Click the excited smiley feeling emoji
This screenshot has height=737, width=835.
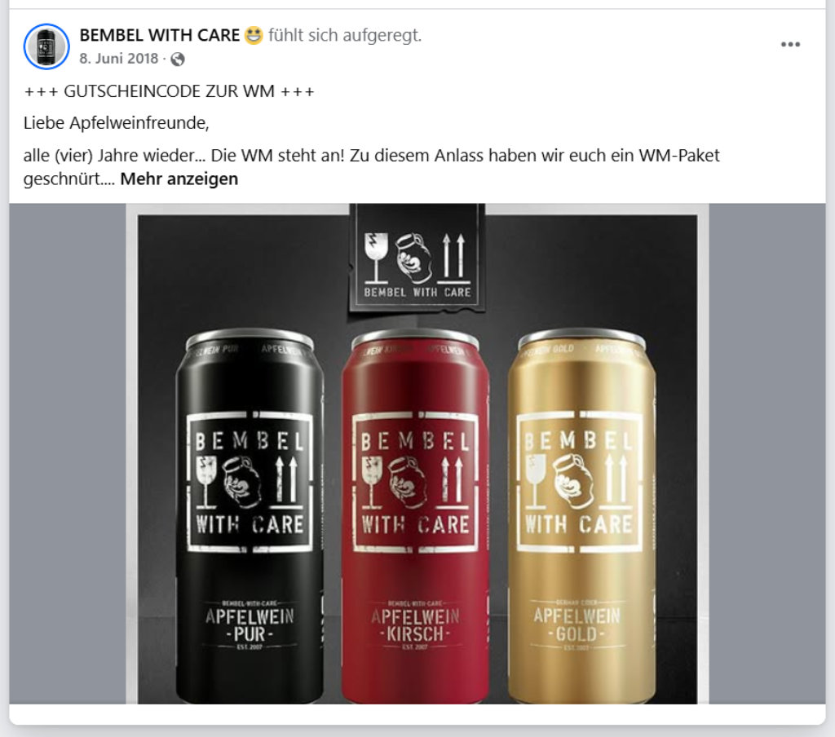click(254, 36)
